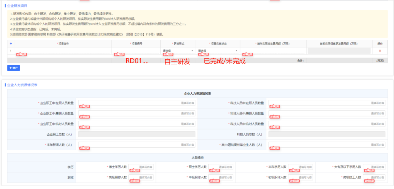Screen dimensions: 394x189
Task: Click the blue plus icon in table header
Action: coord(10,44)
